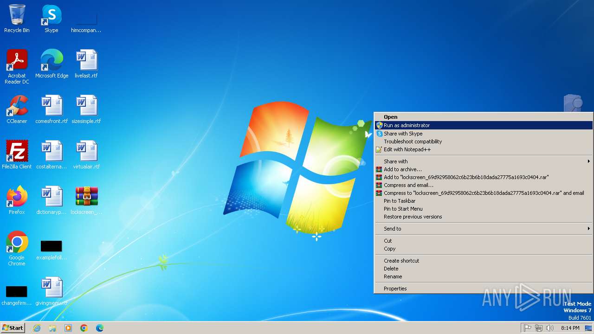The image size is (594, 334).
Task: Open Edge from the taskbar
Action: click(100, 328)
